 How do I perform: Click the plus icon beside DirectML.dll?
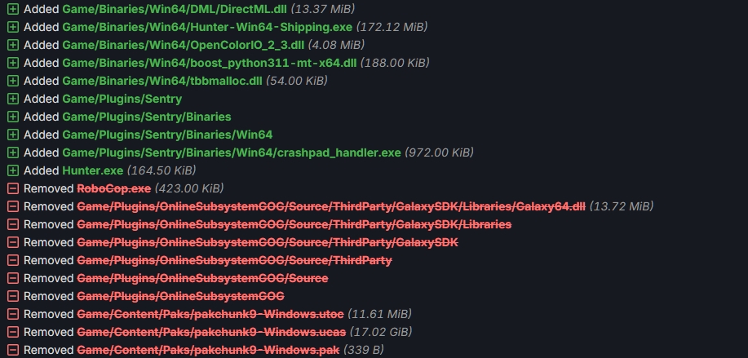tap(13, 9)
